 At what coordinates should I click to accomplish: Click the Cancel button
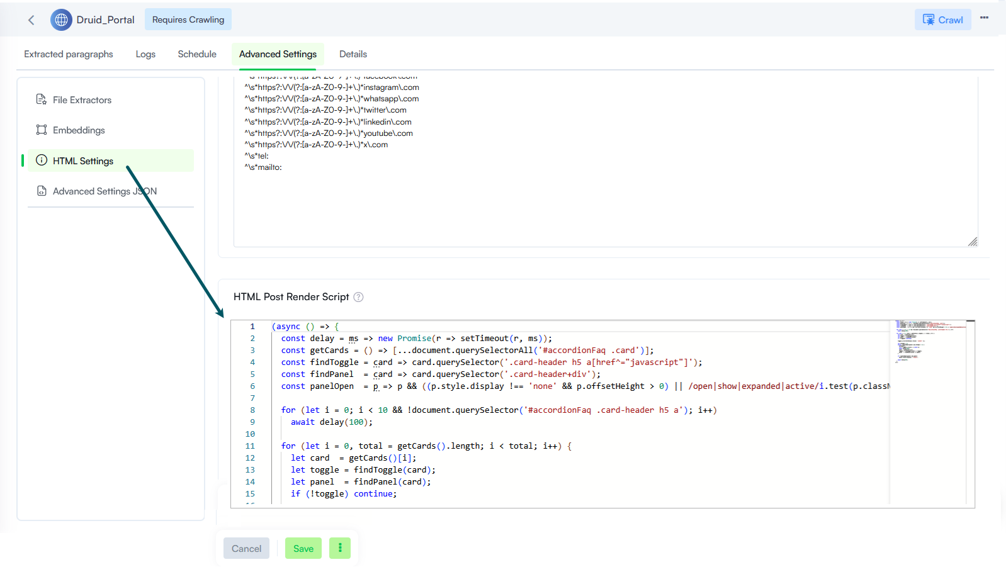[246, 548]
